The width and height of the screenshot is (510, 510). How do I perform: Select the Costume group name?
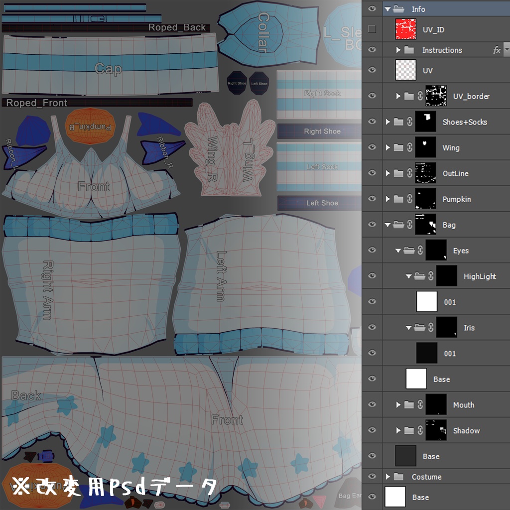[426, 477]
